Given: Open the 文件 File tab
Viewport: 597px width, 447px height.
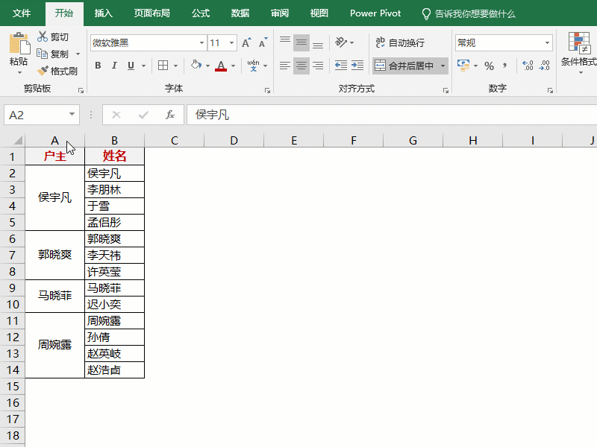Looking at the screenshot, I should 22,13.
